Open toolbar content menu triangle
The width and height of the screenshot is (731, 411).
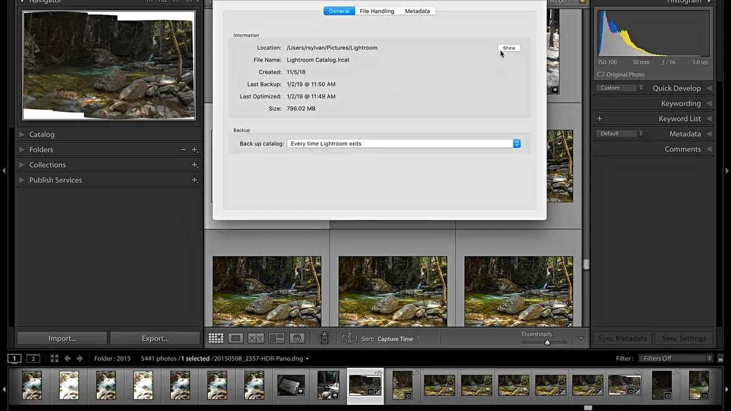(581, 339)
